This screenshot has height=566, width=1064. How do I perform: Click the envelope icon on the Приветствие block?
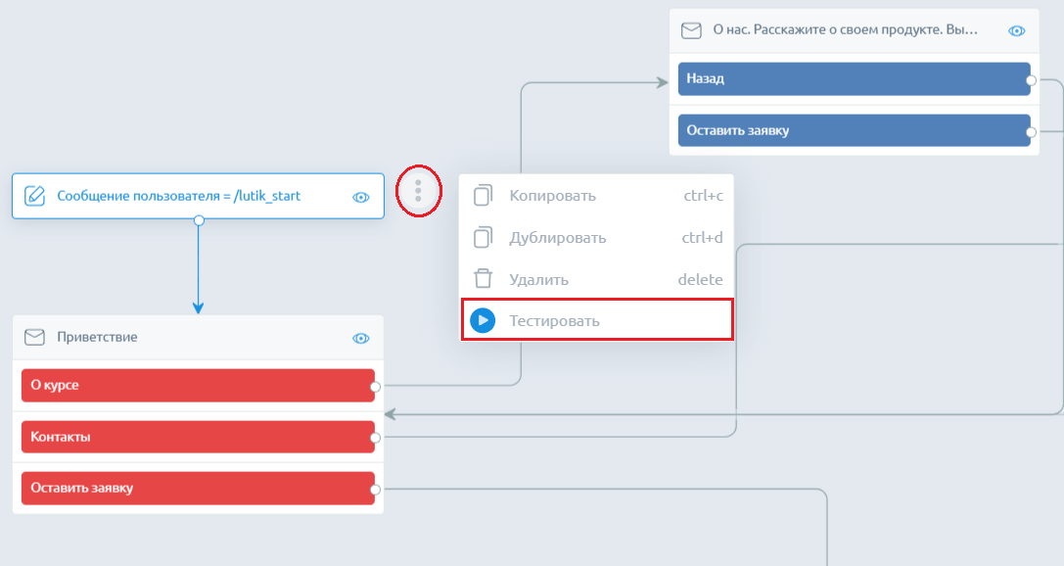point(34,337)
